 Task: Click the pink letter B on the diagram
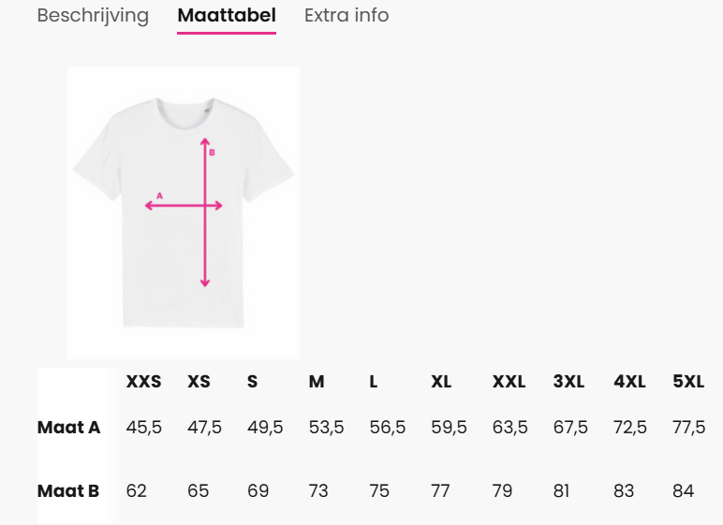pyautogui.click(x=212, y=152)
